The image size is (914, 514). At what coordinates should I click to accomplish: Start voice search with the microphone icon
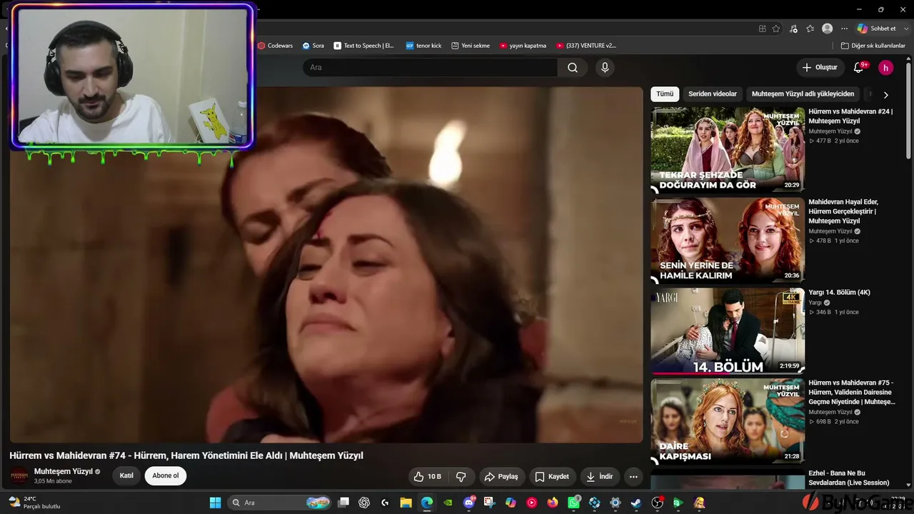[x=605, y=67]
